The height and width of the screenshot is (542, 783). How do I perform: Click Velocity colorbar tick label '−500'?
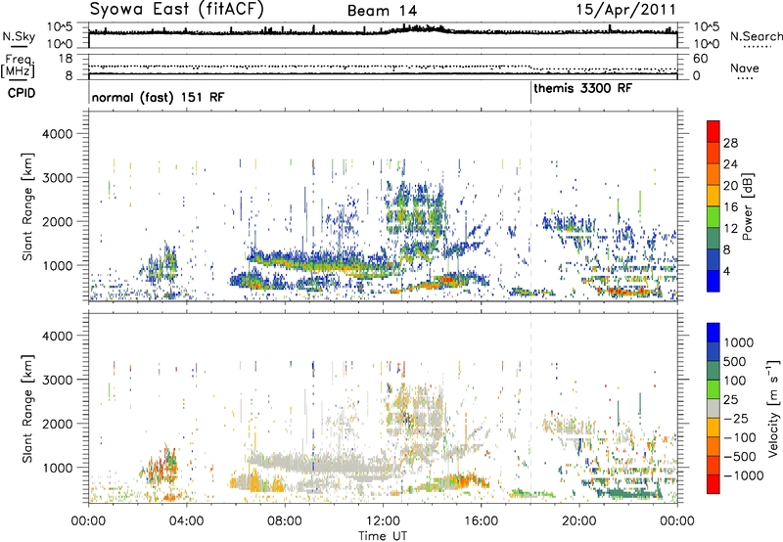pos(740,456)
